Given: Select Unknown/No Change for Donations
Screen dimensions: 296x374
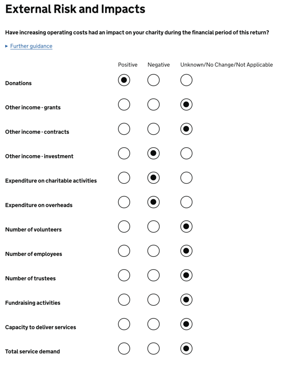Looking at the screenshot, I should (186, 80).
